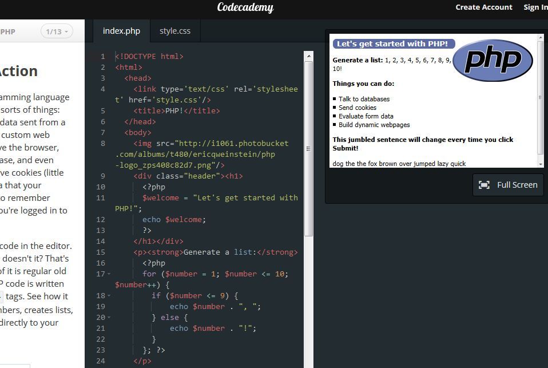This screenshot has width=548, height=368.
Task: Click the "<!DOCTYPE html>" code line
Action: click(x=149, y=56)
